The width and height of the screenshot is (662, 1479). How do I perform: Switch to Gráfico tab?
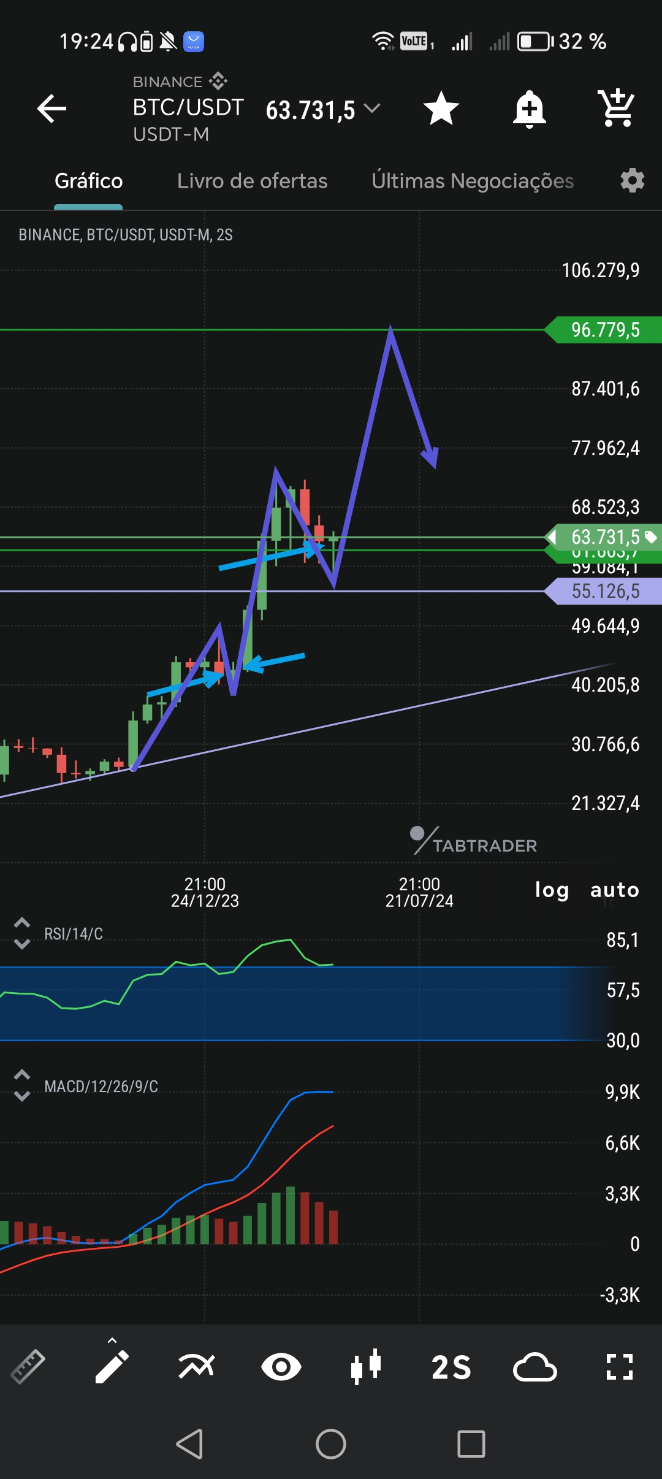pos(88,182)
